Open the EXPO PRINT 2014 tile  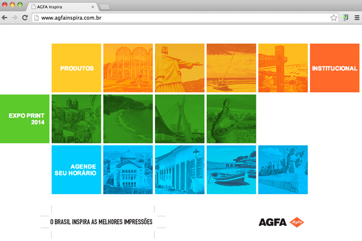coord(25,119)
